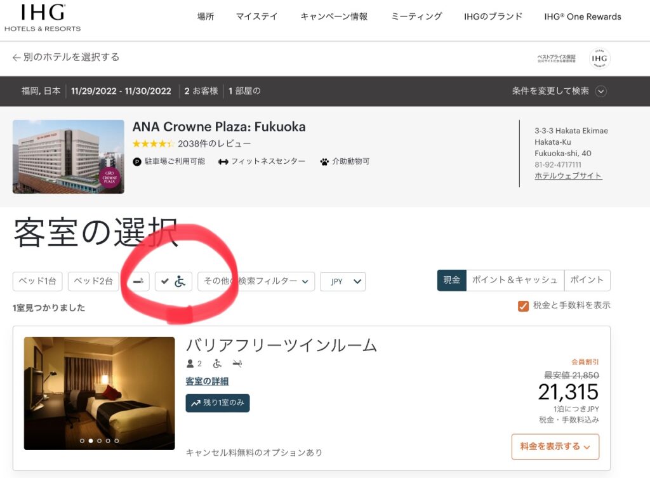Image resolution: width=650 pixels, height=478 pixels.
Task: Click the IHG Clean Promise badge
Action: (x=600, y=58)
